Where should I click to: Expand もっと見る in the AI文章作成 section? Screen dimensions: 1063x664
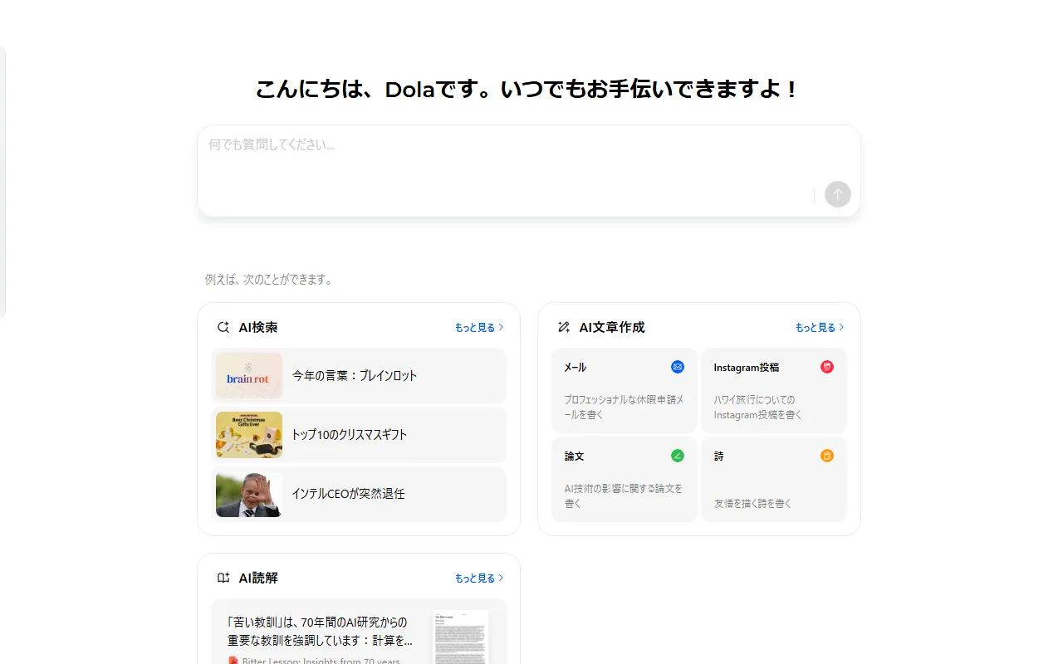[x=818, y=327]
